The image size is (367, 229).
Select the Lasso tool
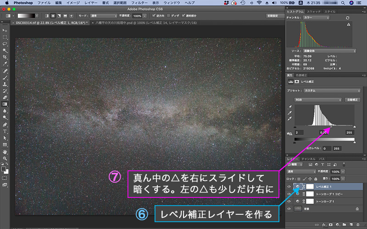tap(5, 44)
